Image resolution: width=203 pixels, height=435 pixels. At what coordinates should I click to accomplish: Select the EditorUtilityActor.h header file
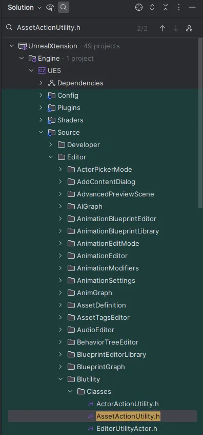[127, 429]
